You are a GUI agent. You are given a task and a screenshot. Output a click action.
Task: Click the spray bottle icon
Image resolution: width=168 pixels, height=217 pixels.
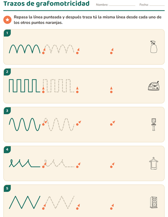pyautogui.click(x=154, y=47)
